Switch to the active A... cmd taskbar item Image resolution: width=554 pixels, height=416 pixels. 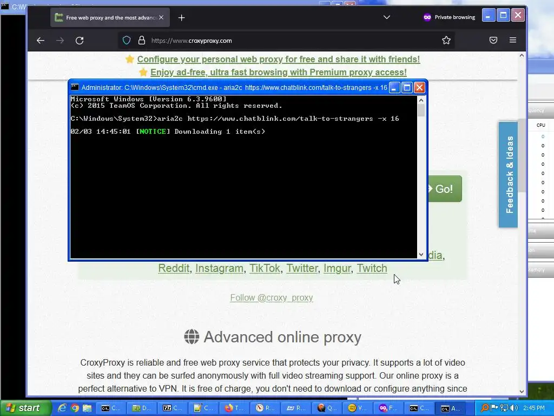coord(451,408)
